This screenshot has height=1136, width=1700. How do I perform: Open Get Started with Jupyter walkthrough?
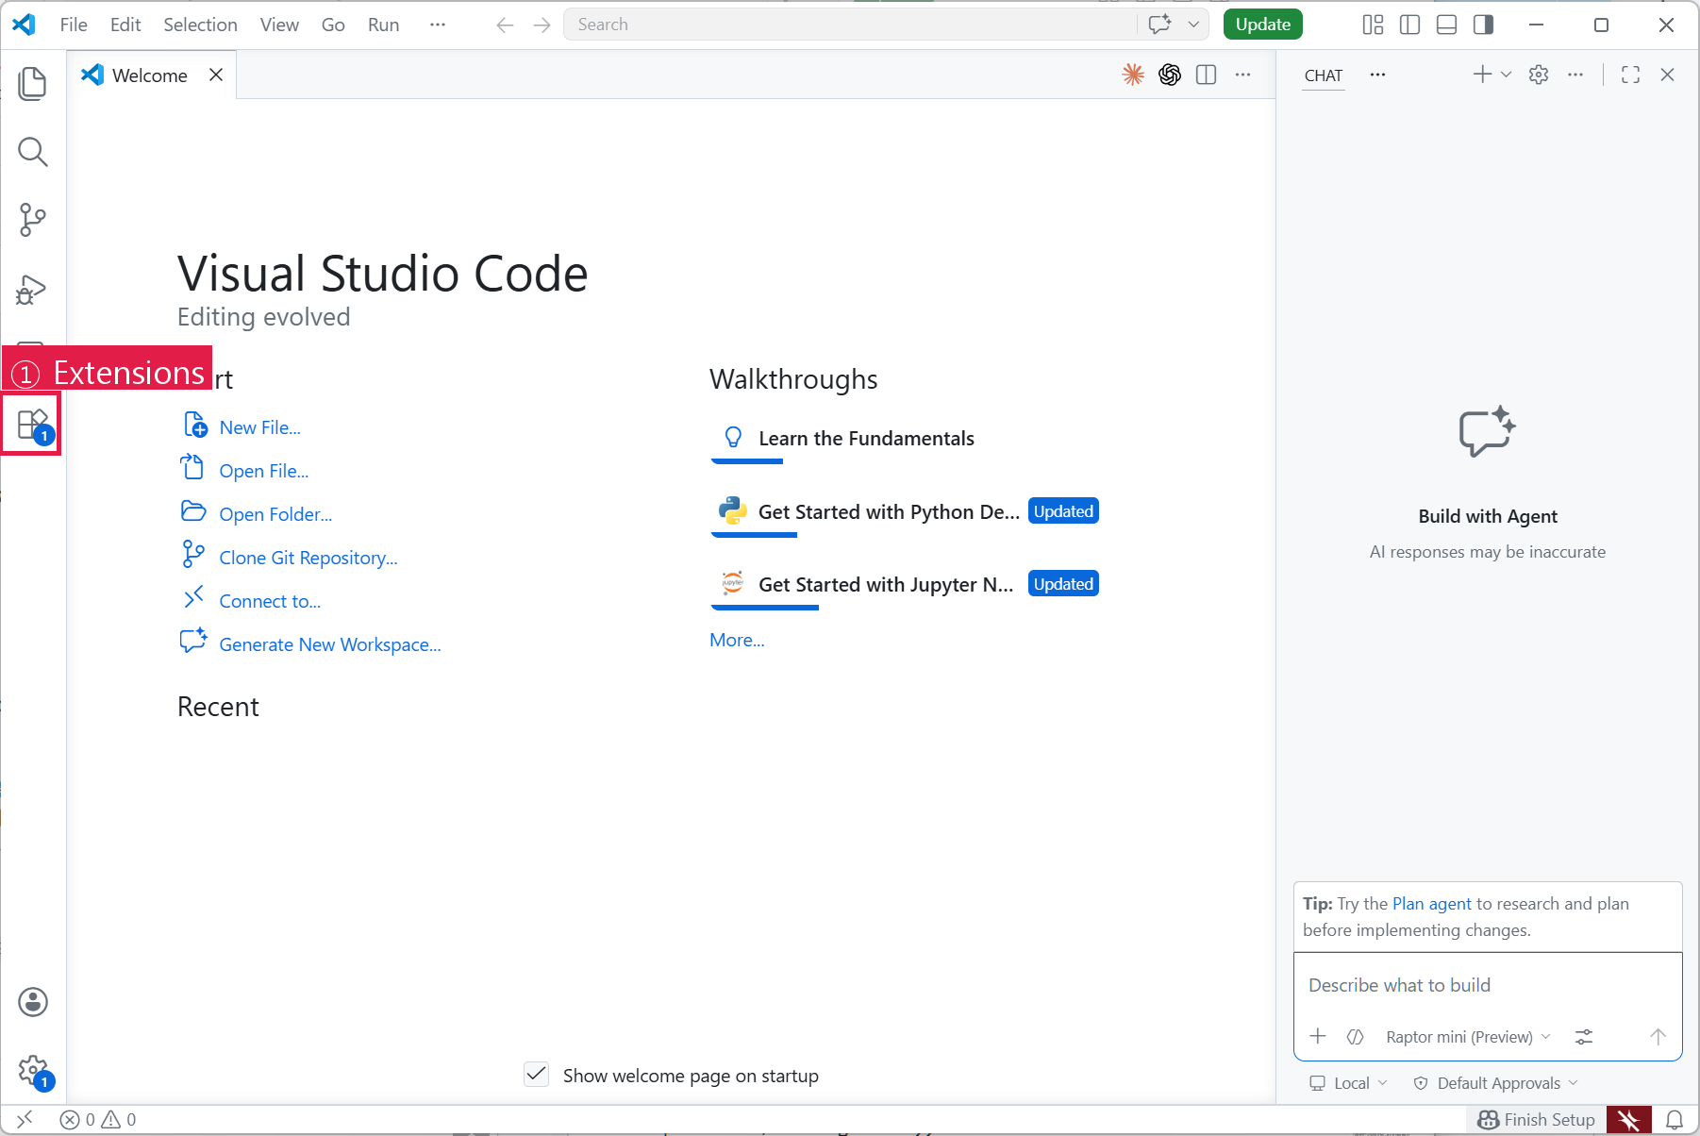pos(906,585)
